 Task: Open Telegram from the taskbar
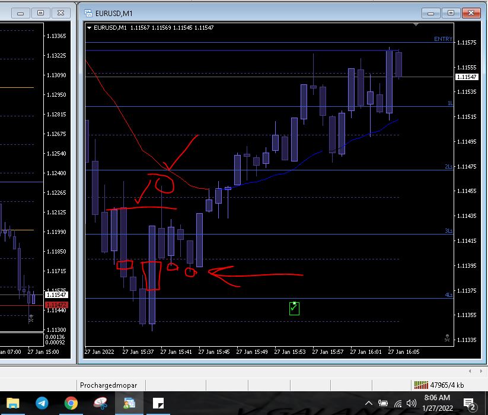[x=42, y=403]
